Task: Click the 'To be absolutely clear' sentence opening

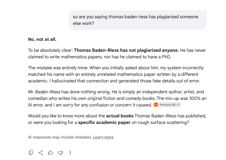Action: point(50,50)
